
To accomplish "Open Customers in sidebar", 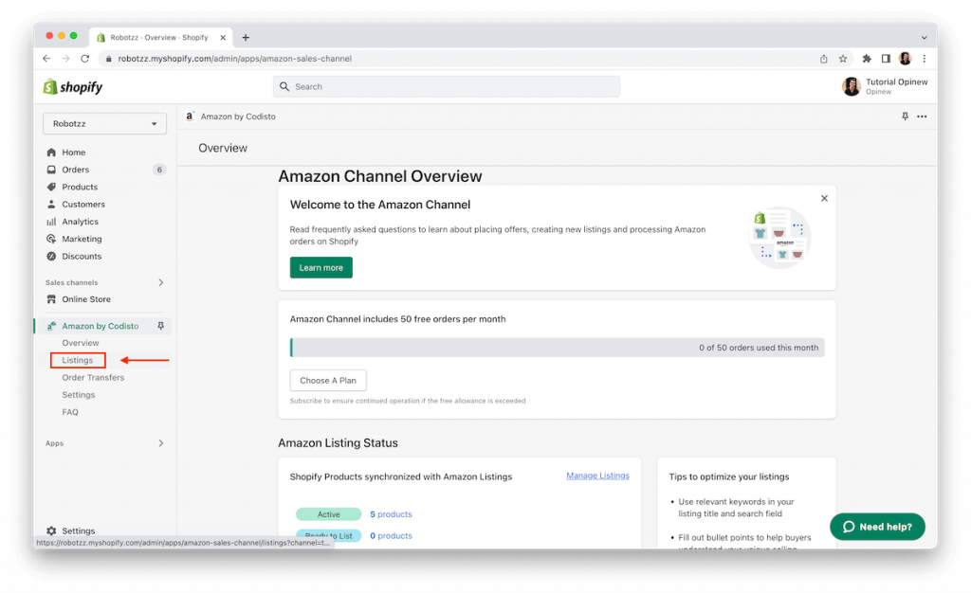I will click(x=83, y=204).
